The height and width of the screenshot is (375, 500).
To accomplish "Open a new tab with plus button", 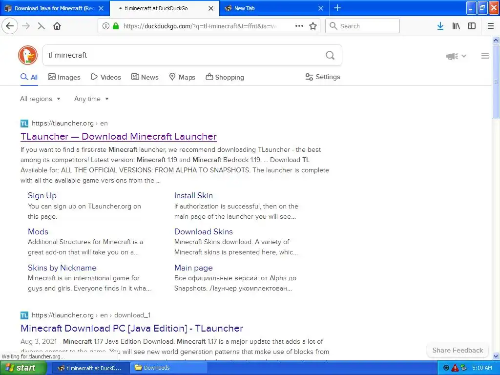I will click(x=337, y=8).
